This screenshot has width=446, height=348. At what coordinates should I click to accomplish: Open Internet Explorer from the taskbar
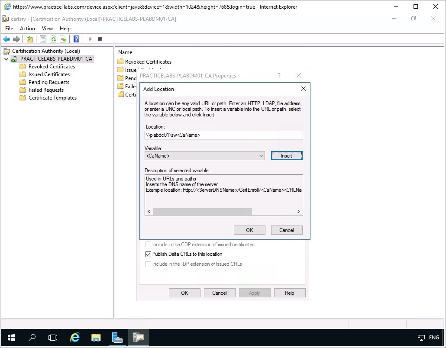pyautogui.click(x=74, y=338)
